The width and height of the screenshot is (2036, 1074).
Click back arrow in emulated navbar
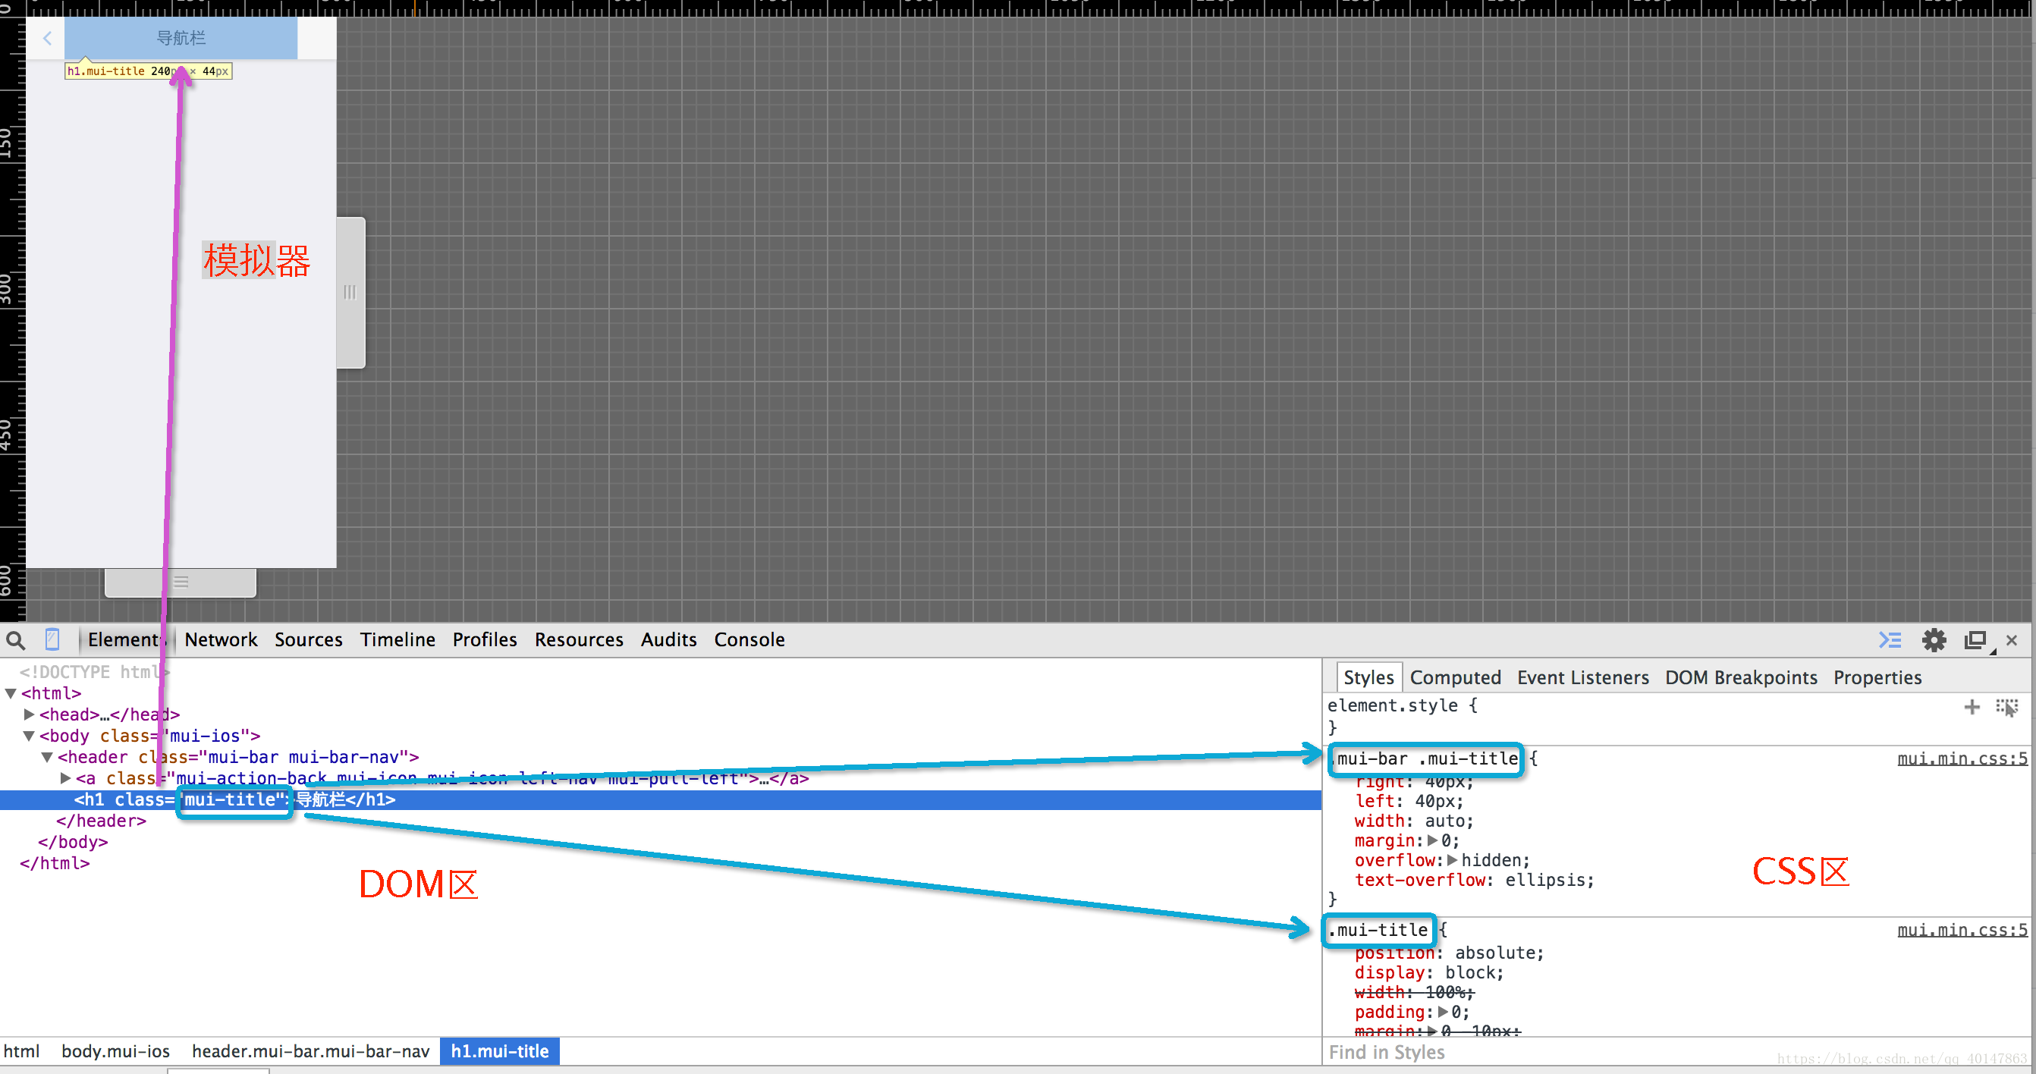(48, 38)
